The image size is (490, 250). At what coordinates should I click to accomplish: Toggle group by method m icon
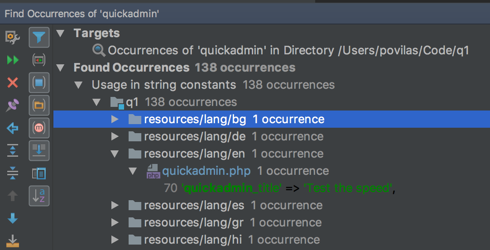click(x=39, y=128)
